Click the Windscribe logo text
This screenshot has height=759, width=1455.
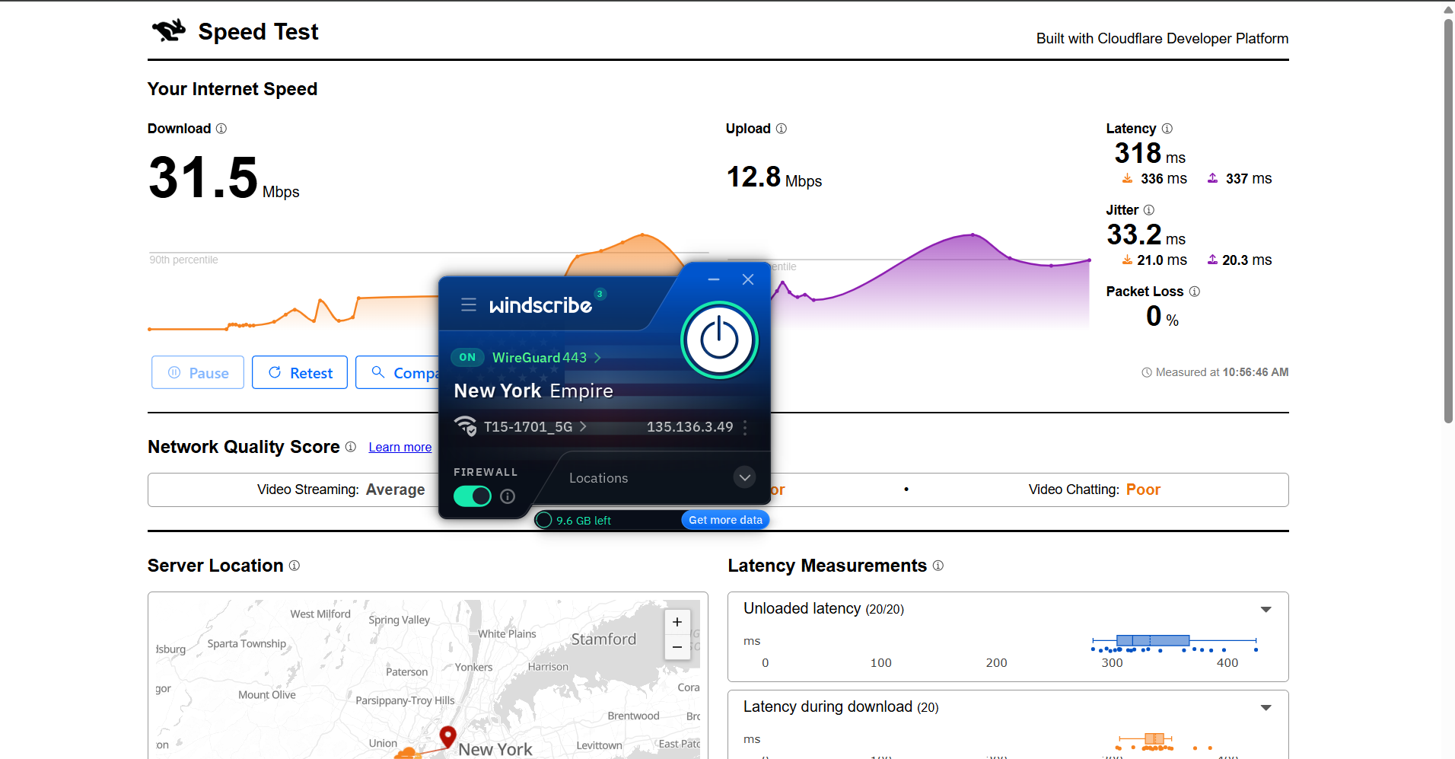(540, 305)
